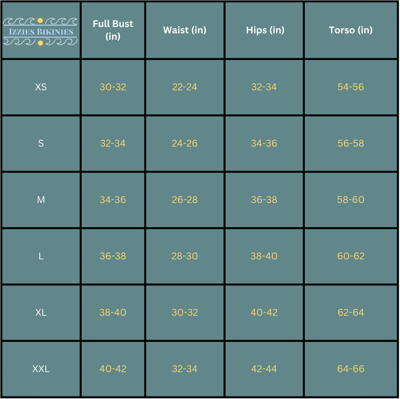Select the L size row label
Image resolution: width=400 pixels, height=399 pixels.
click(x=41, y=256)
